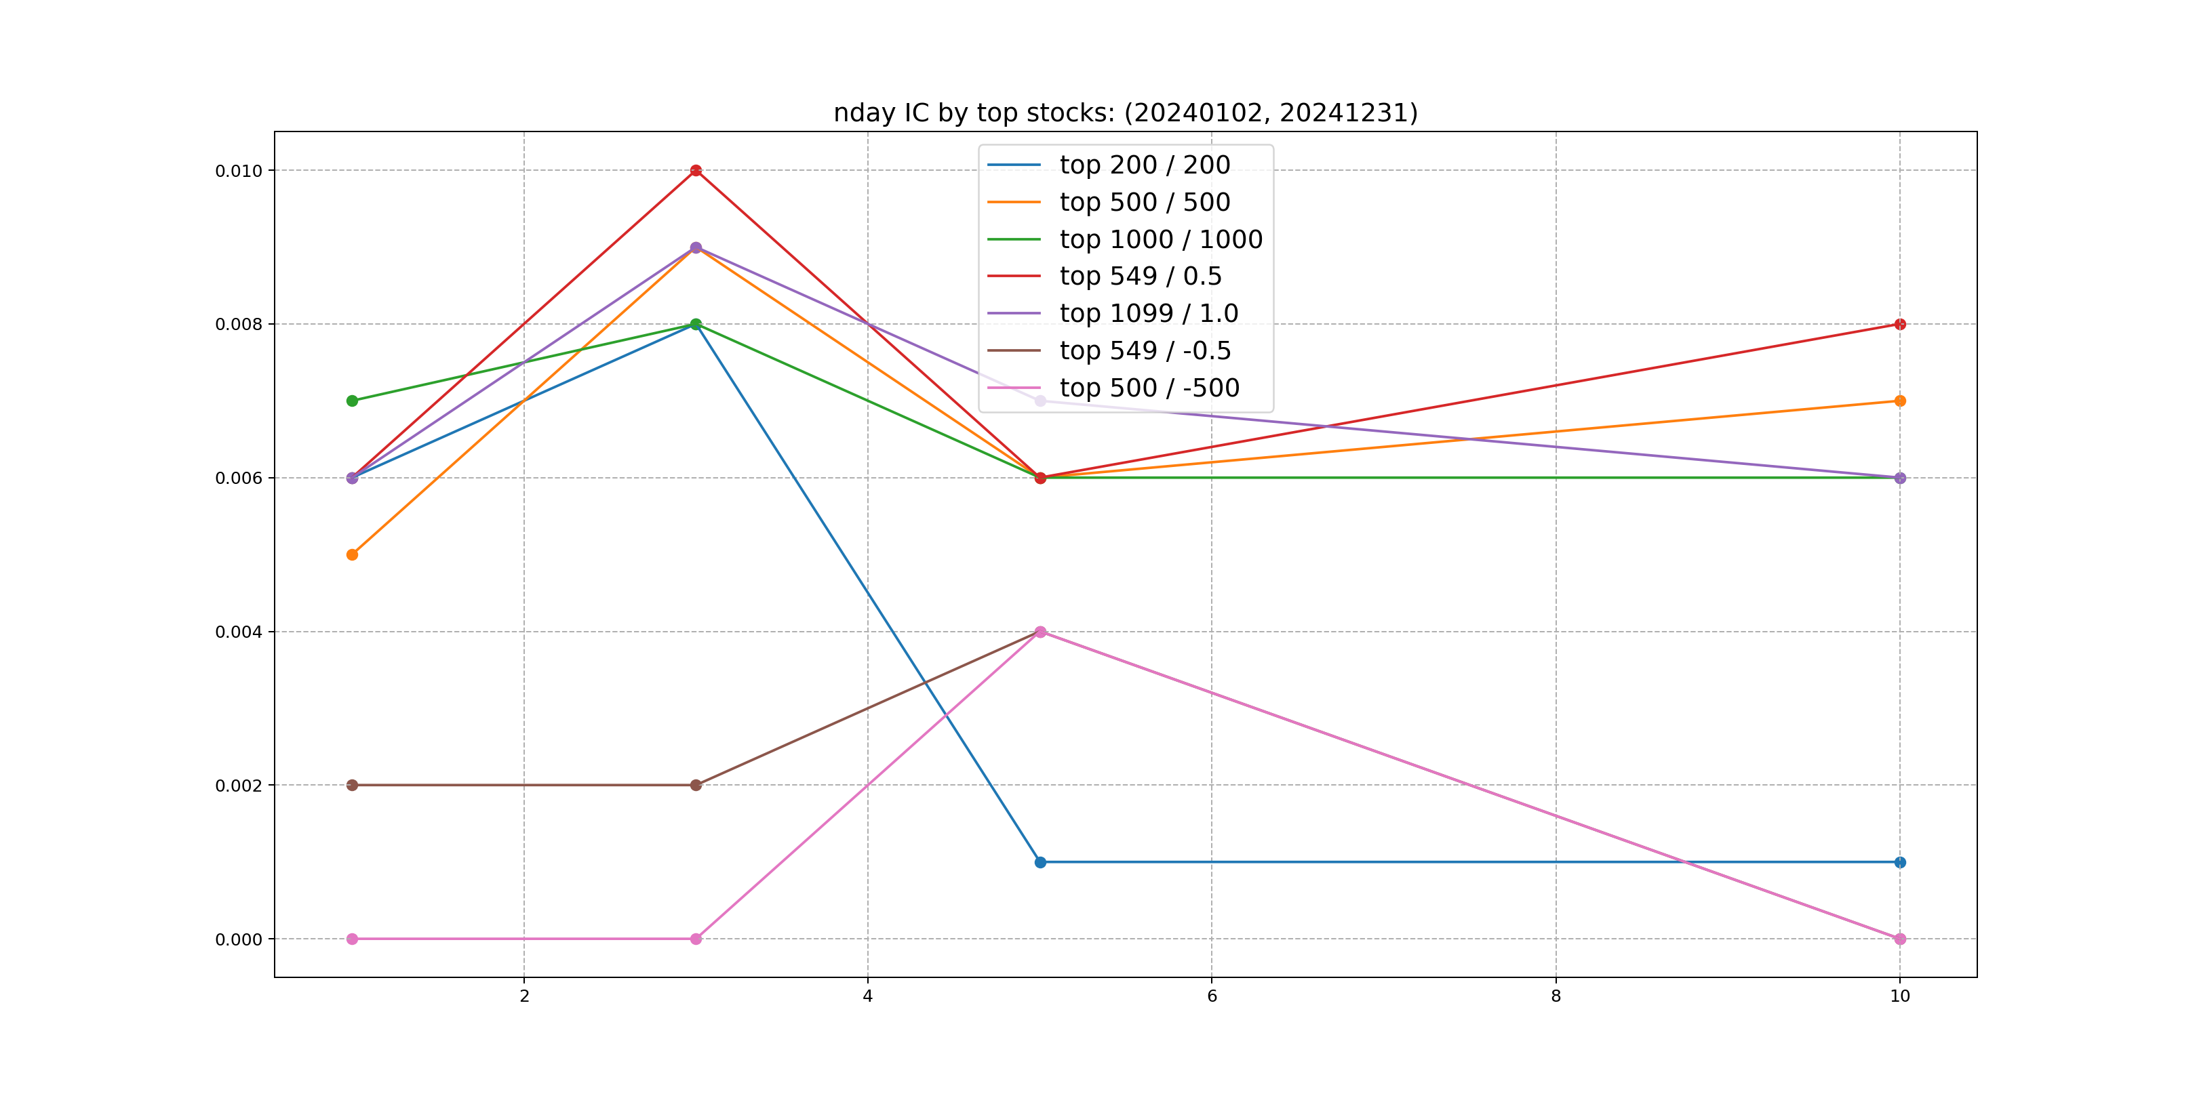The image size is (2197, 1098).
Task: Click the 'top 1000 / 1000' legend label
Action: pos(1160,239)
